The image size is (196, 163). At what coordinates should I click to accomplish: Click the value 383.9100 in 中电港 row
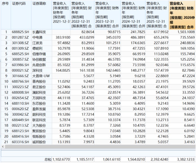click(x=63, y=38)
